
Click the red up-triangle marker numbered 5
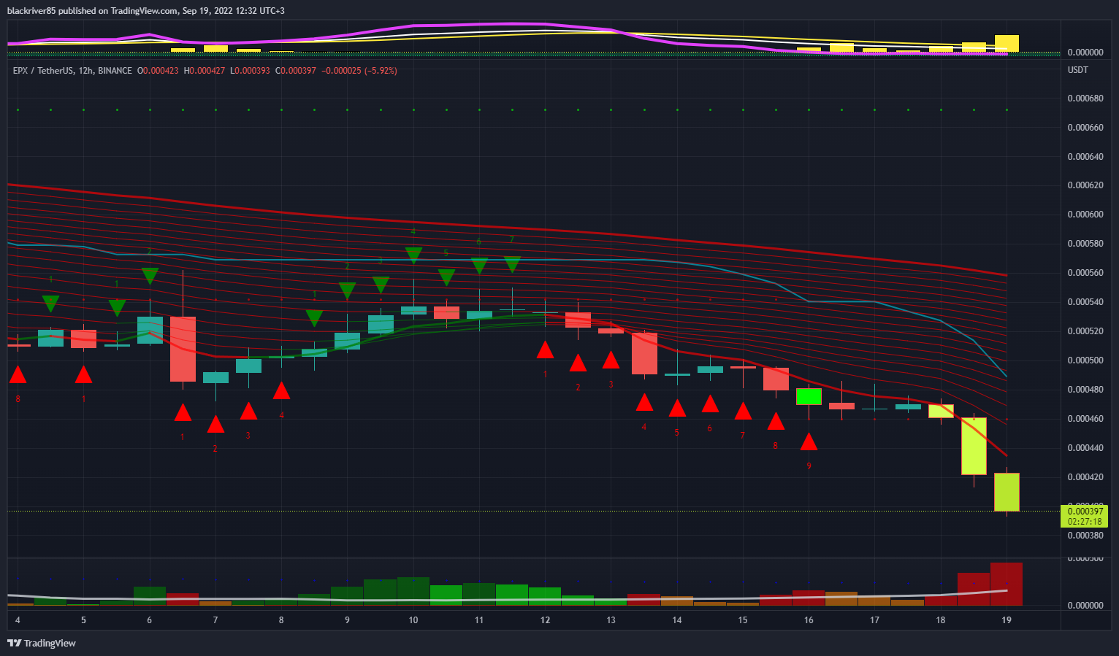click(677, 409)
